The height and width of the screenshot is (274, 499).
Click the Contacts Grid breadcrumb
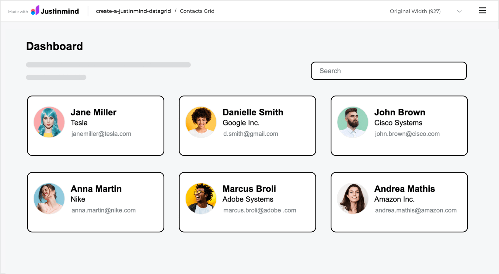[x=197, y=11]
